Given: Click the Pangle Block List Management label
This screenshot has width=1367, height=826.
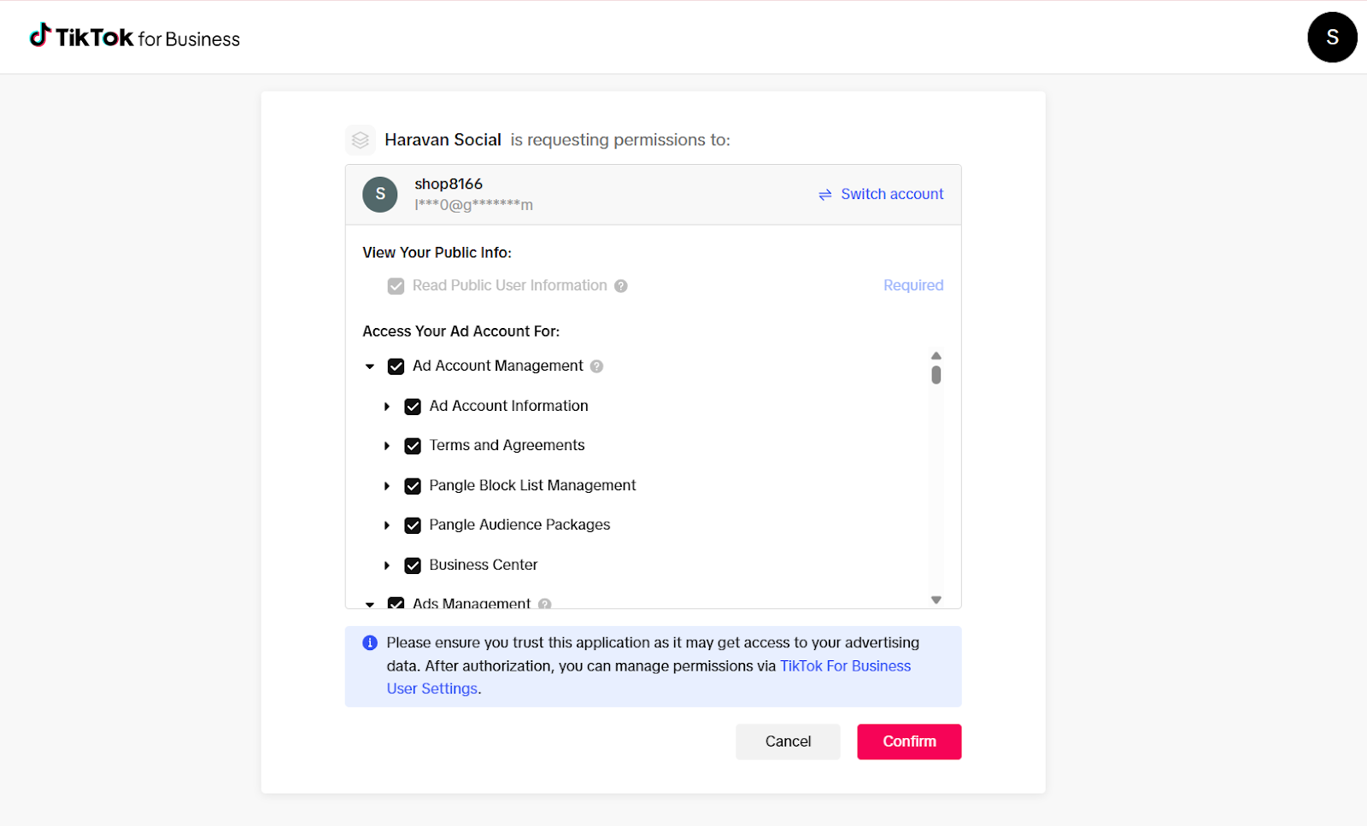Looking at the screenshot, I should [532, 485].
